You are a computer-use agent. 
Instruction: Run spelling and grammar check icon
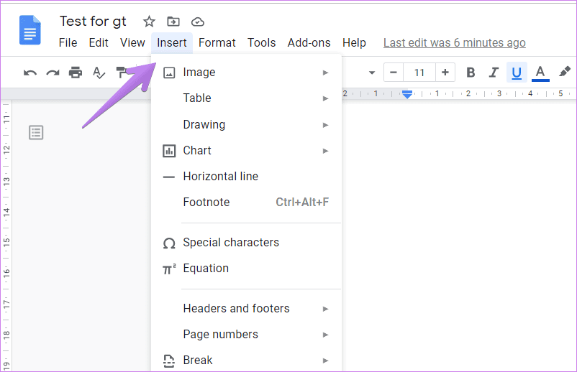coord(99,73)
